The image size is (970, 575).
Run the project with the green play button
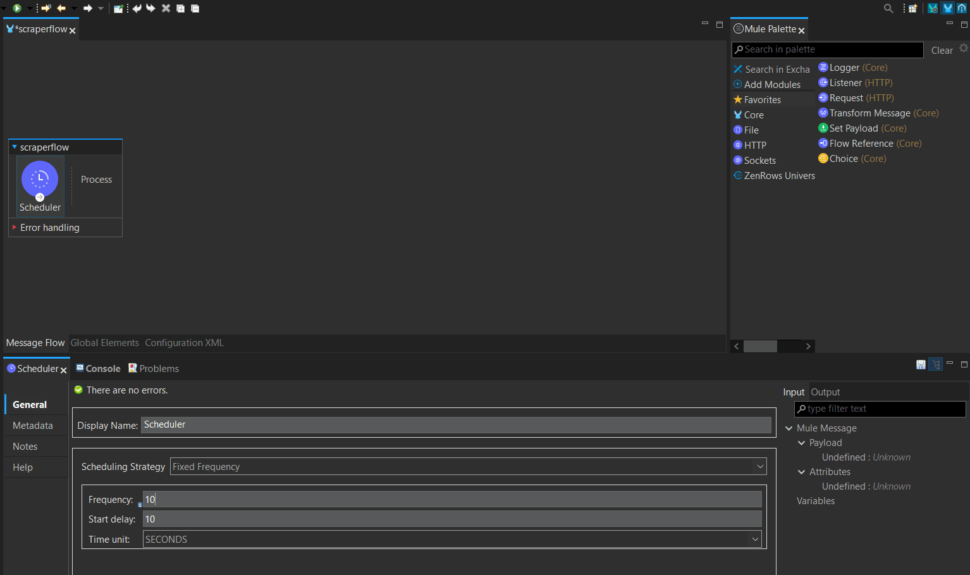coord(17,8)
